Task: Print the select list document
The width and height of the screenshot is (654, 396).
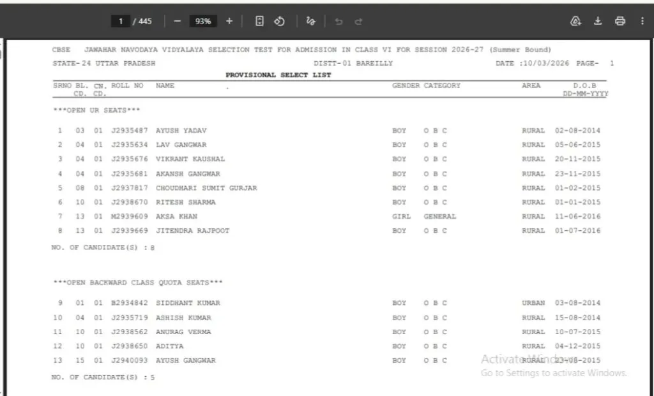Action: pyautogui.click(x=620, y=21)
